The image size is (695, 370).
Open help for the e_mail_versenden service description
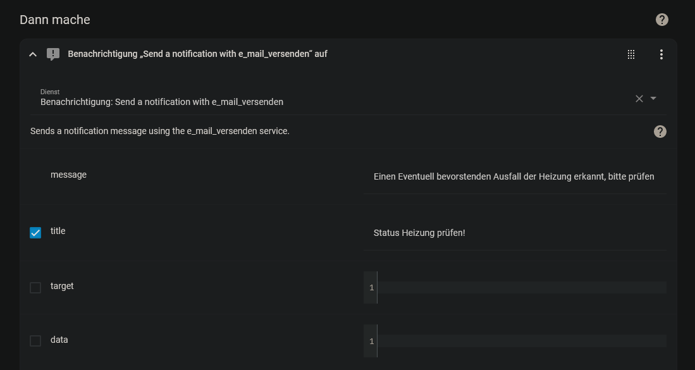point(660,132)
